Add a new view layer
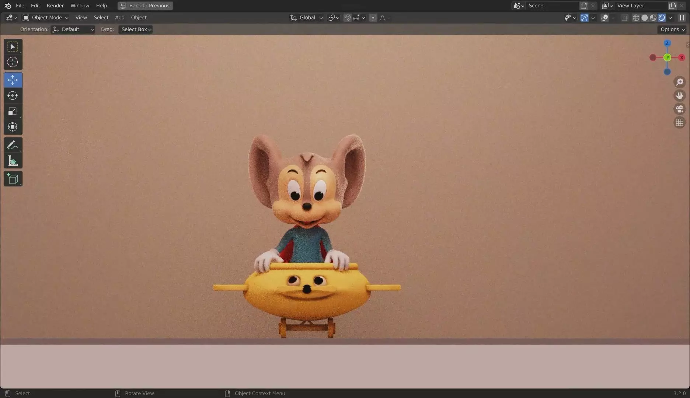The height and width of the screenshot is (398, 690). [x=672, y=6]
